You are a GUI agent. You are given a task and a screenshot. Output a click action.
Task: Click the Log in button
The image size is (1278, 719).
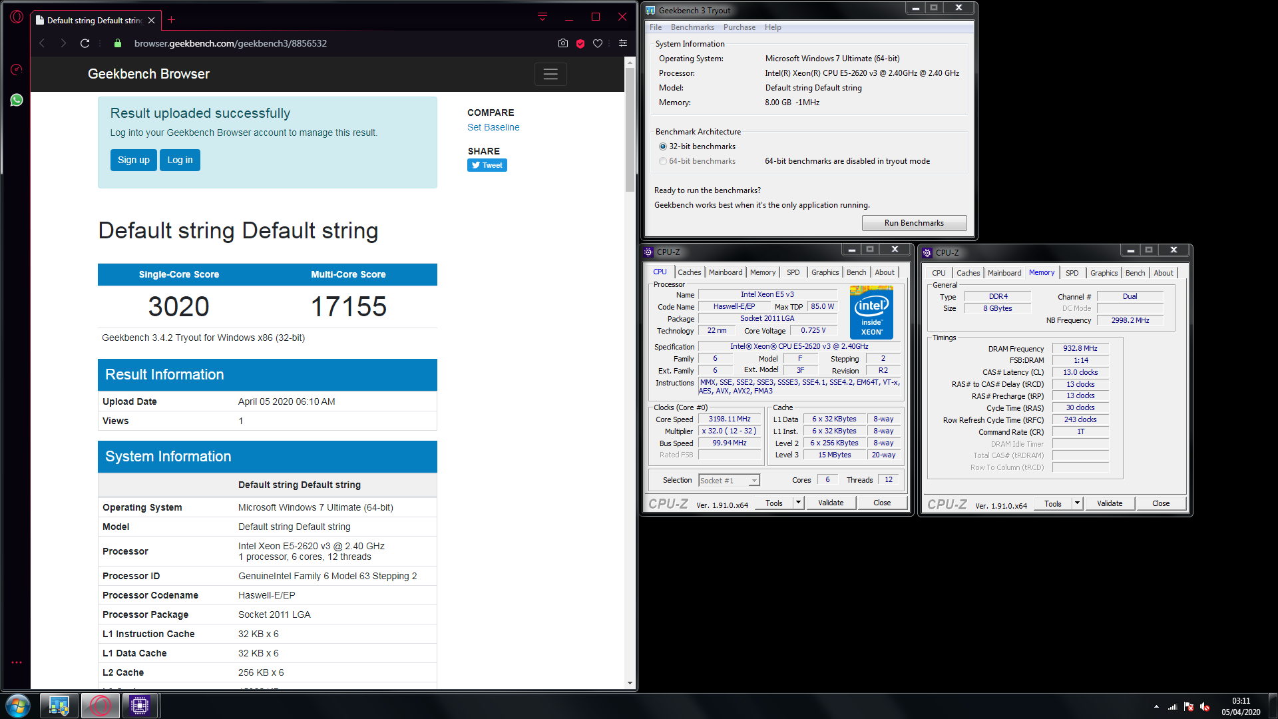(x=180, y=160)
